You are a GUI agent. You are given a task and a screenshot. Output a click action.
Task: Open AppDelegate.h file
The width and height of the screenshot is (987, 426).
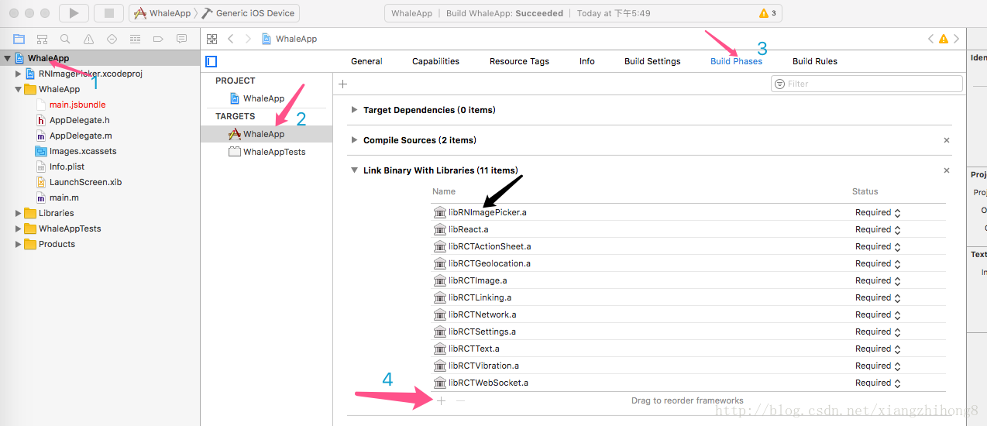(80, 120)
